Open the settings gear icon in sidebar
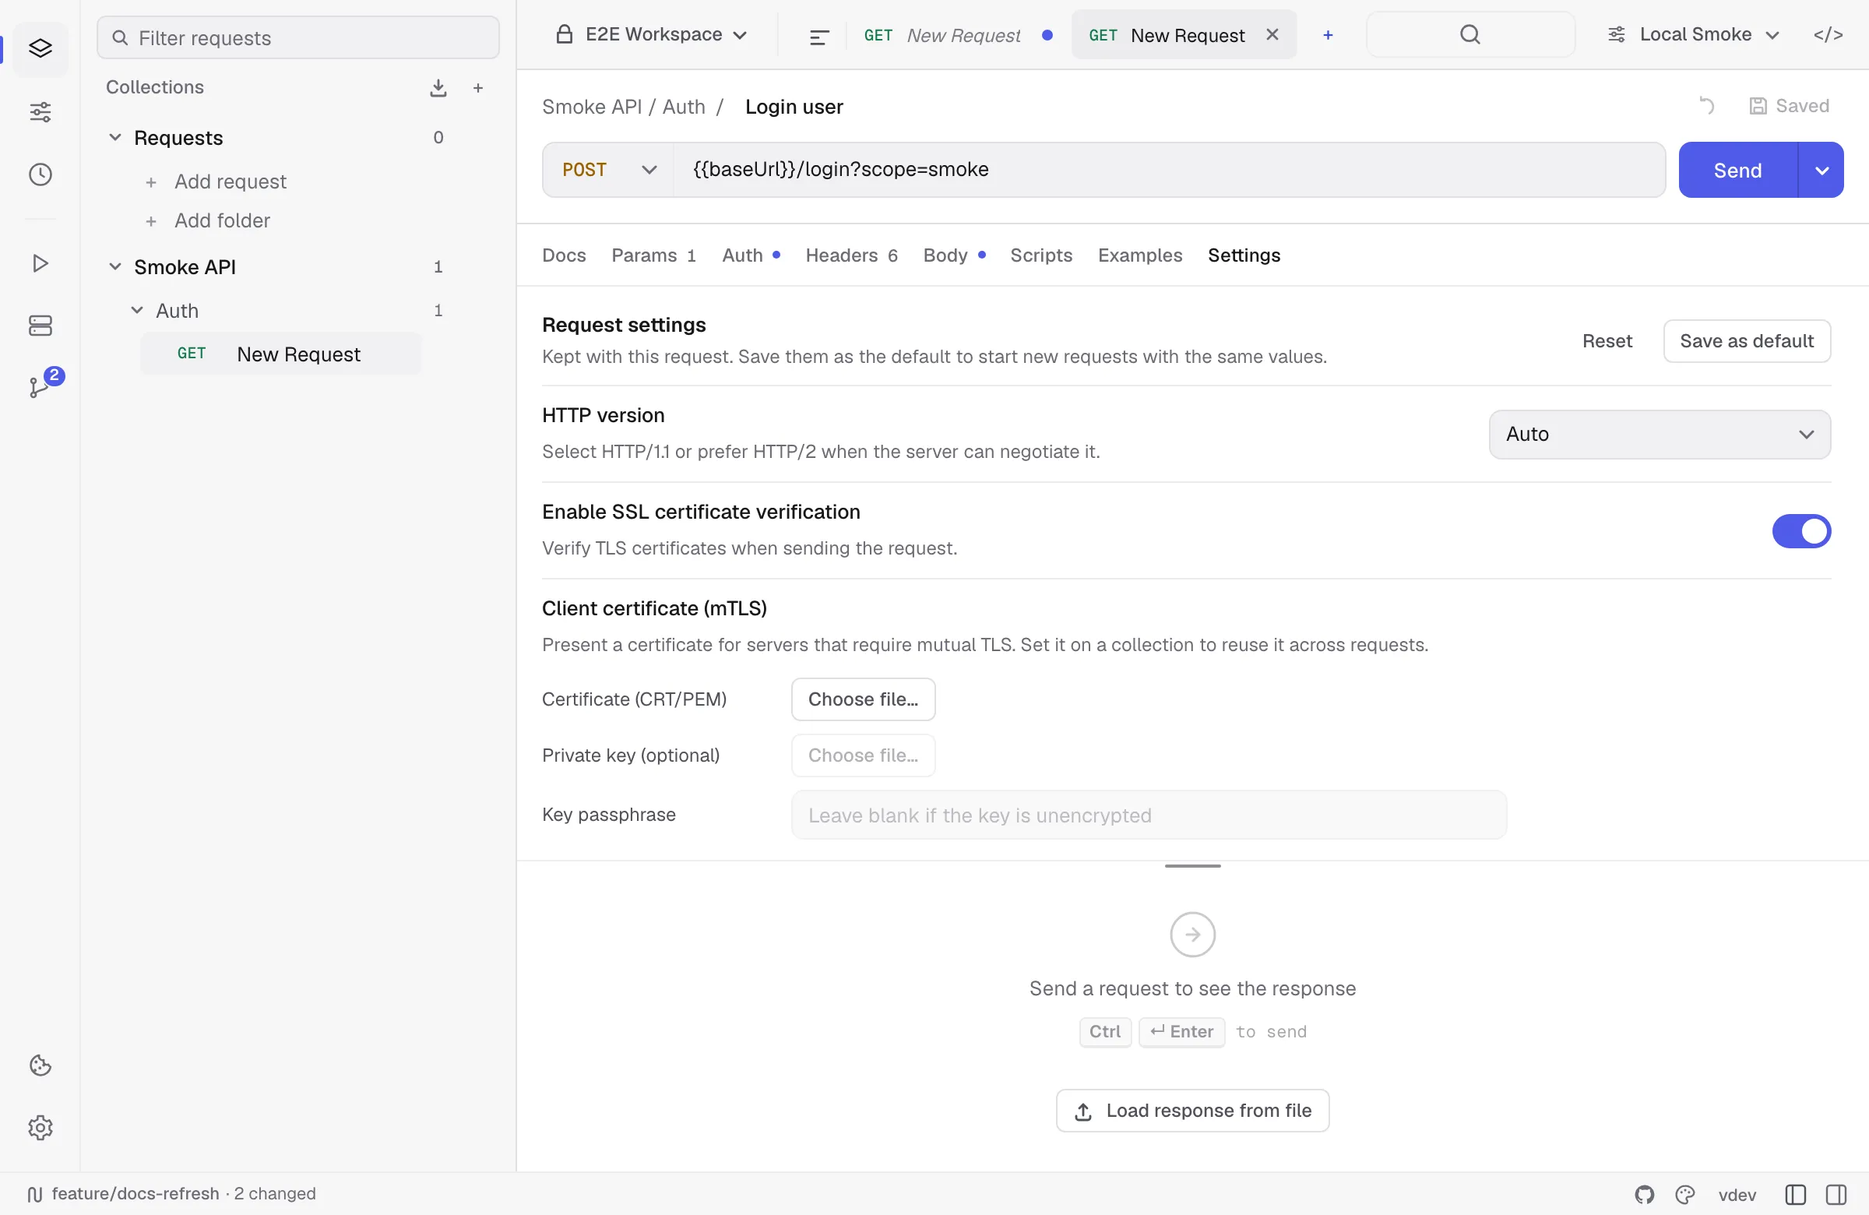 [x=40, y=1128]
